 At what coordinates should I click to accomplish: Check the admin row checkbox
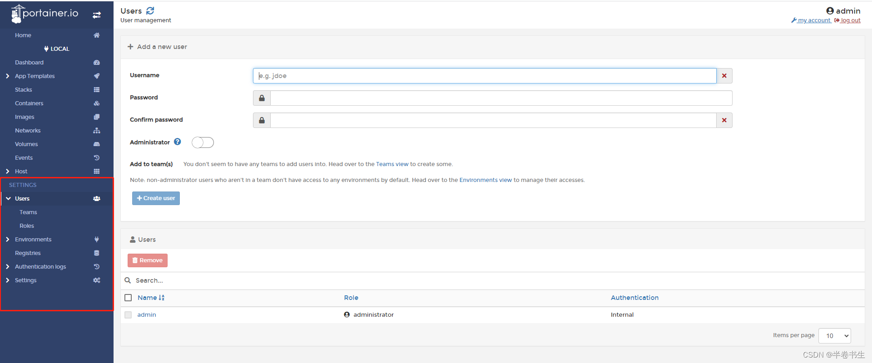click(x=128, y=315)
